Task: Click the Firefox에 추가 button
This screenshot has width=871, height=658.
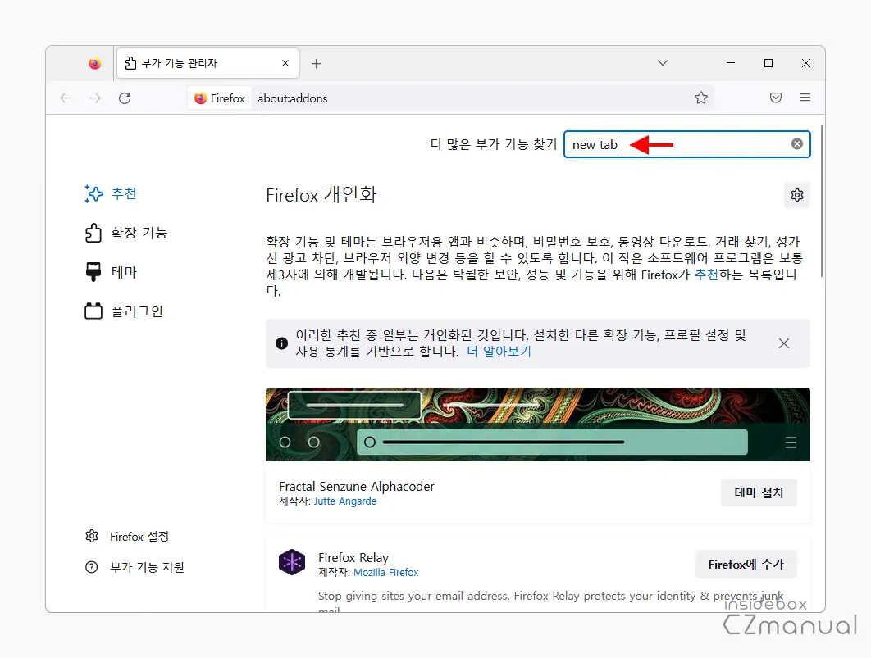Action: point(746,565)
